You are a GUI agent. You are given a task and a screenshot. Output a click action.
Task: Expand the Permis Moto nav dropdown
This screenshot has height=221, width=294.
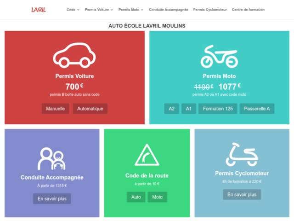[131, 10]
